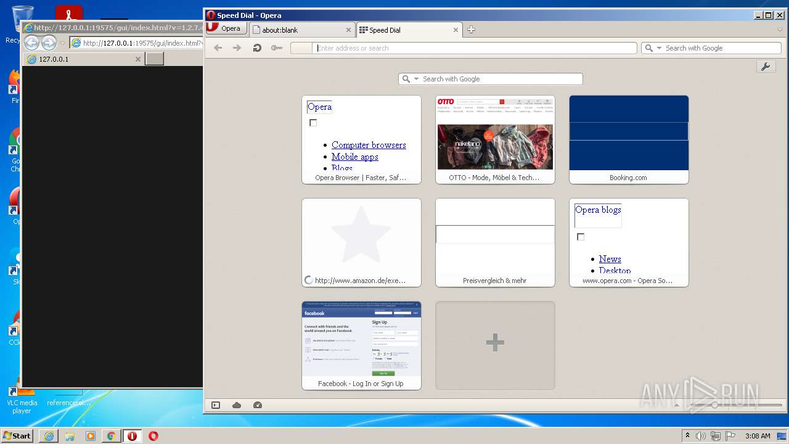Launch Internet Explorer from taskbar
This screenshot has height=444, width=789.
(x=49, y=435)
